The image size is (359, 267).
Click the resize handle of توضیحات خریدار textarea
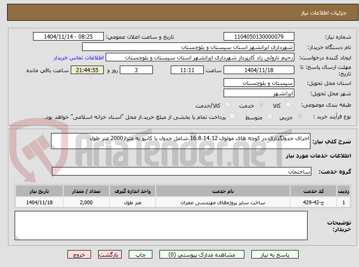click(17, 238)
